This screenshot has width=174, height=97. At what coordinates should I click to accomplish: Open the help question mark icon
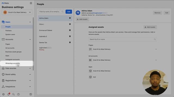[18, 94]
